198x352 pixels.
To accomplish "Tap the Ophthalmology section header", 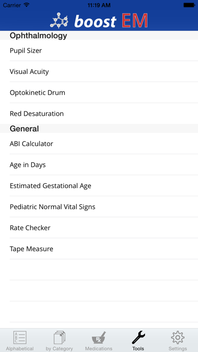I will [99, 35].
